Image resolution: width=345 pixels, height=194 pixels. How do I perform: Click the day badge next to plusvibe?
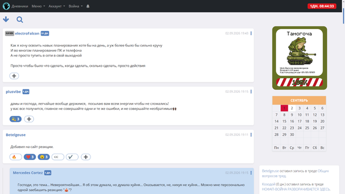[26, 92]
